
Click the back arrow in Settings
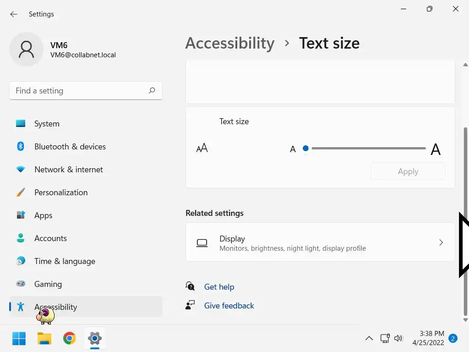tap(14, 14)
